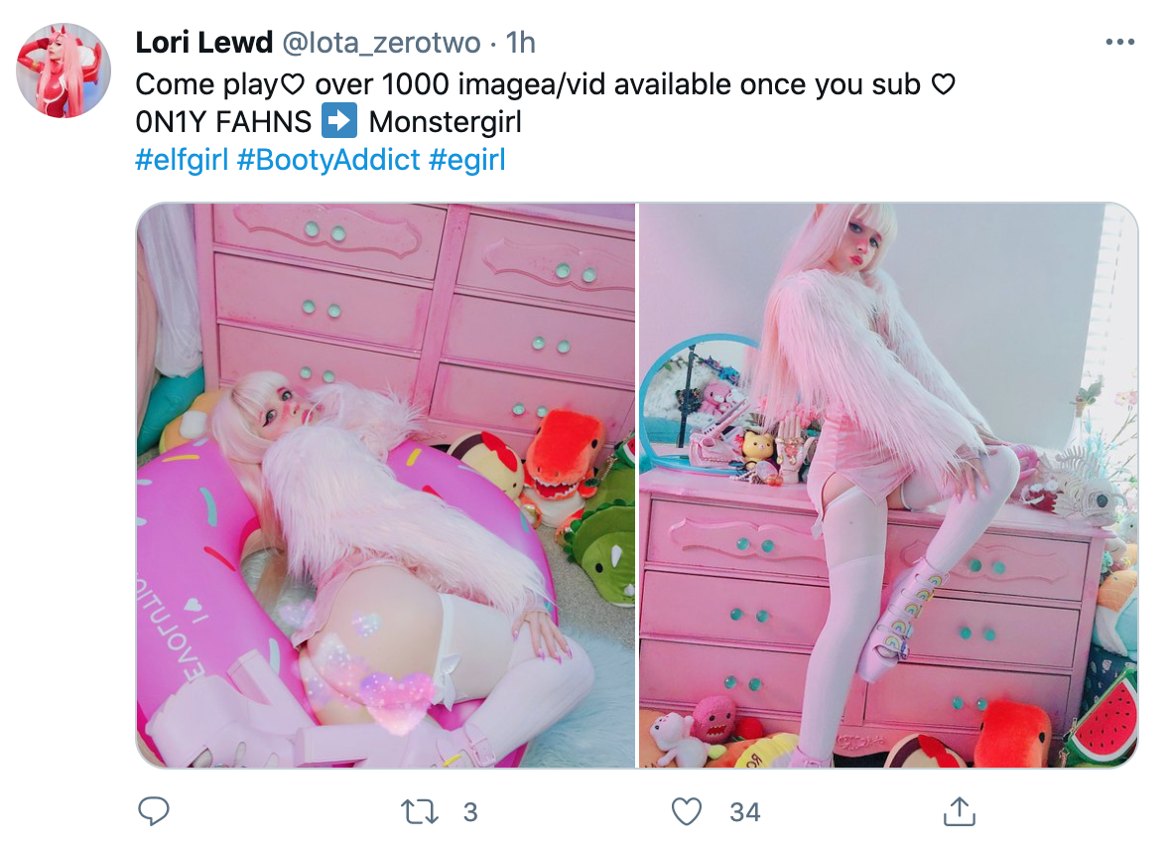The image size is (1167, 852).
Task: Open the #BootyAddict hashtag
Action: click(x=328, y=159)
